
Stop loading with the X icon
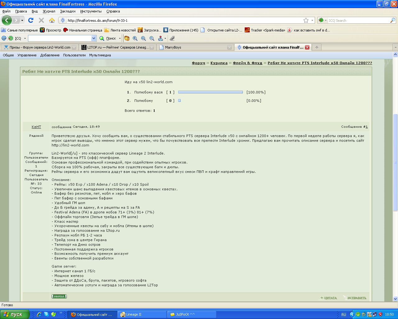point(41,20)
